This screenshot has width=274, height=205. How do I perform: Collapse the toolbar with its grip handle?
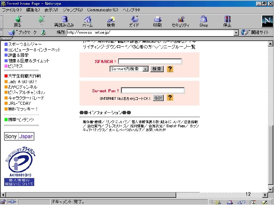point(2,21)
